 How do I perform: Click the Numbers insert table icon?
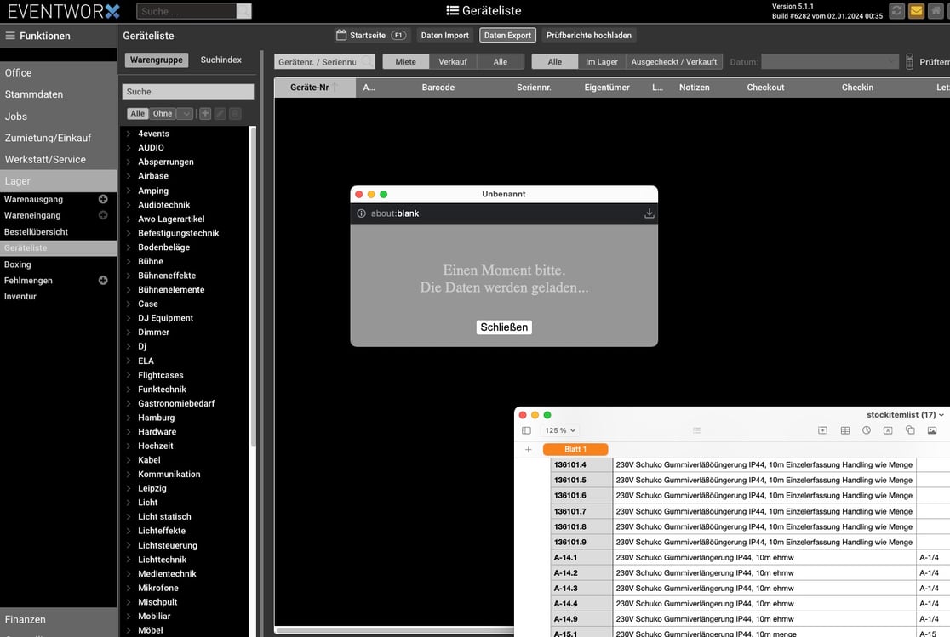coord(845,430)
